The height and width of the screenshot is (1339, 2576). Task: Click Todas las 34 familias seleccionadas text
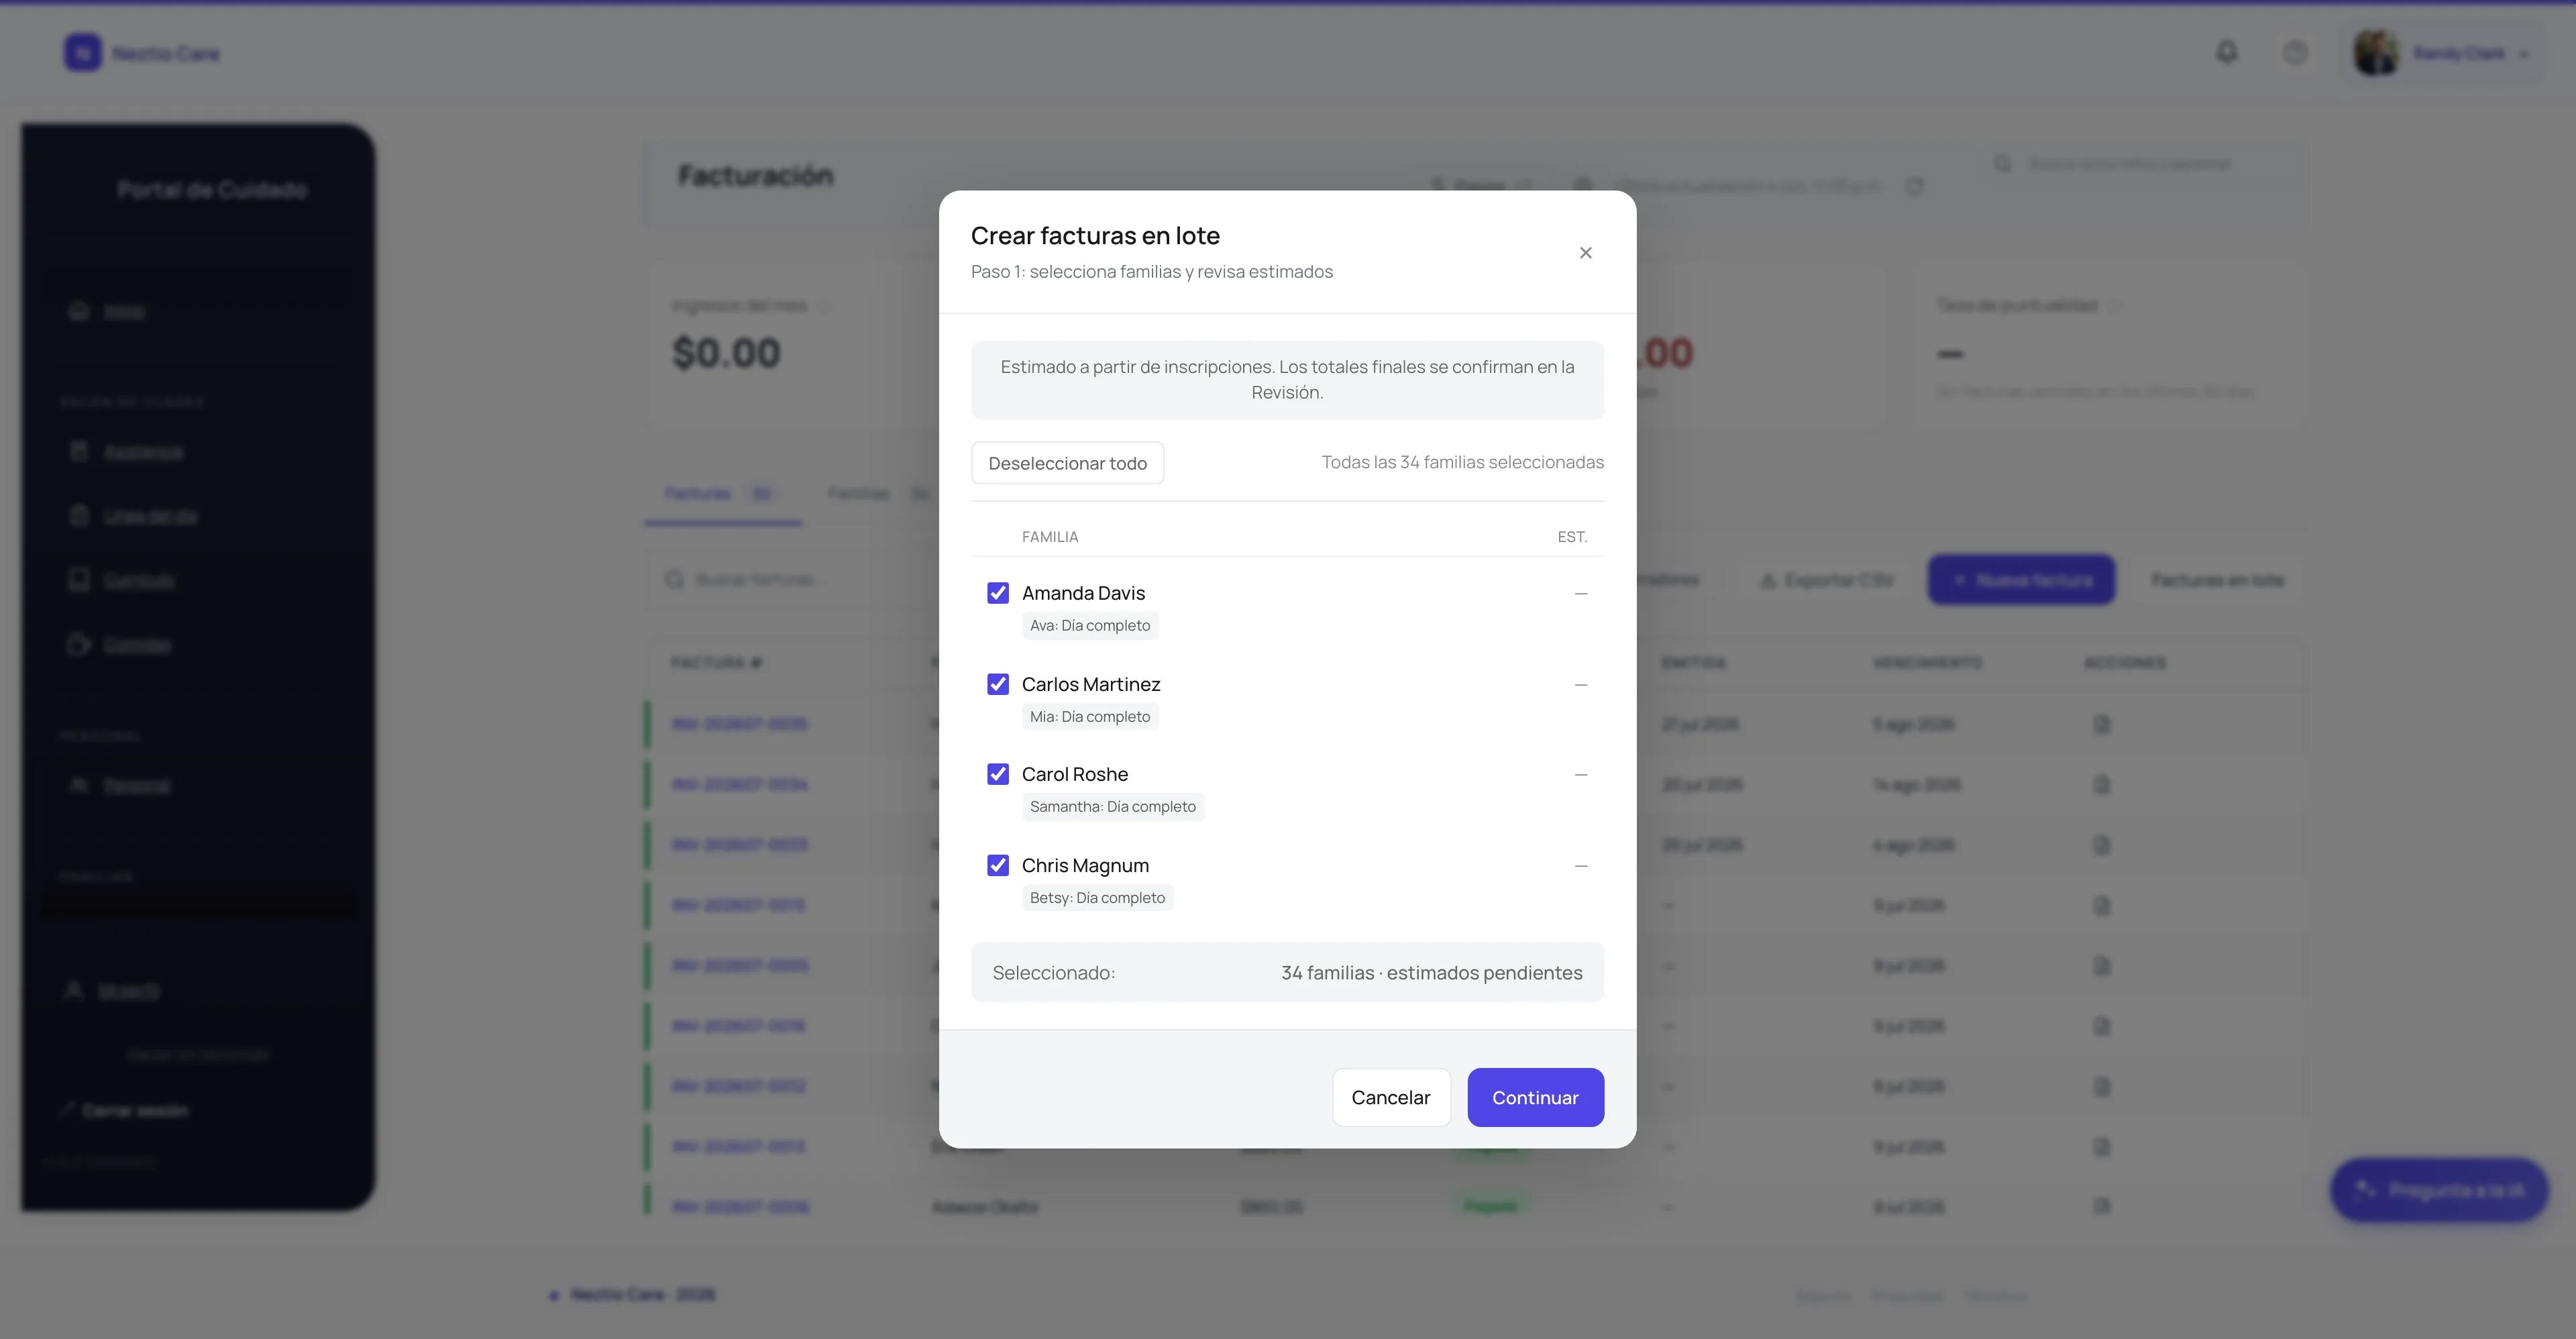point(1462,462)
